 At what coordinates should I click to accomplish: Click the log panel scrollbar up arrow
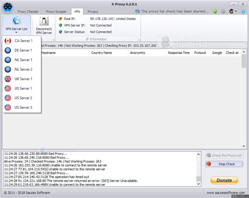[199, 154]
